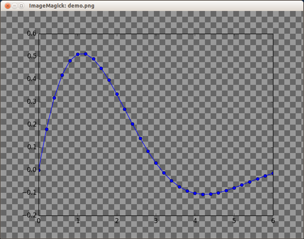
Task: Click the y-axis label 0.6
Action: click(x=32, y=33)
